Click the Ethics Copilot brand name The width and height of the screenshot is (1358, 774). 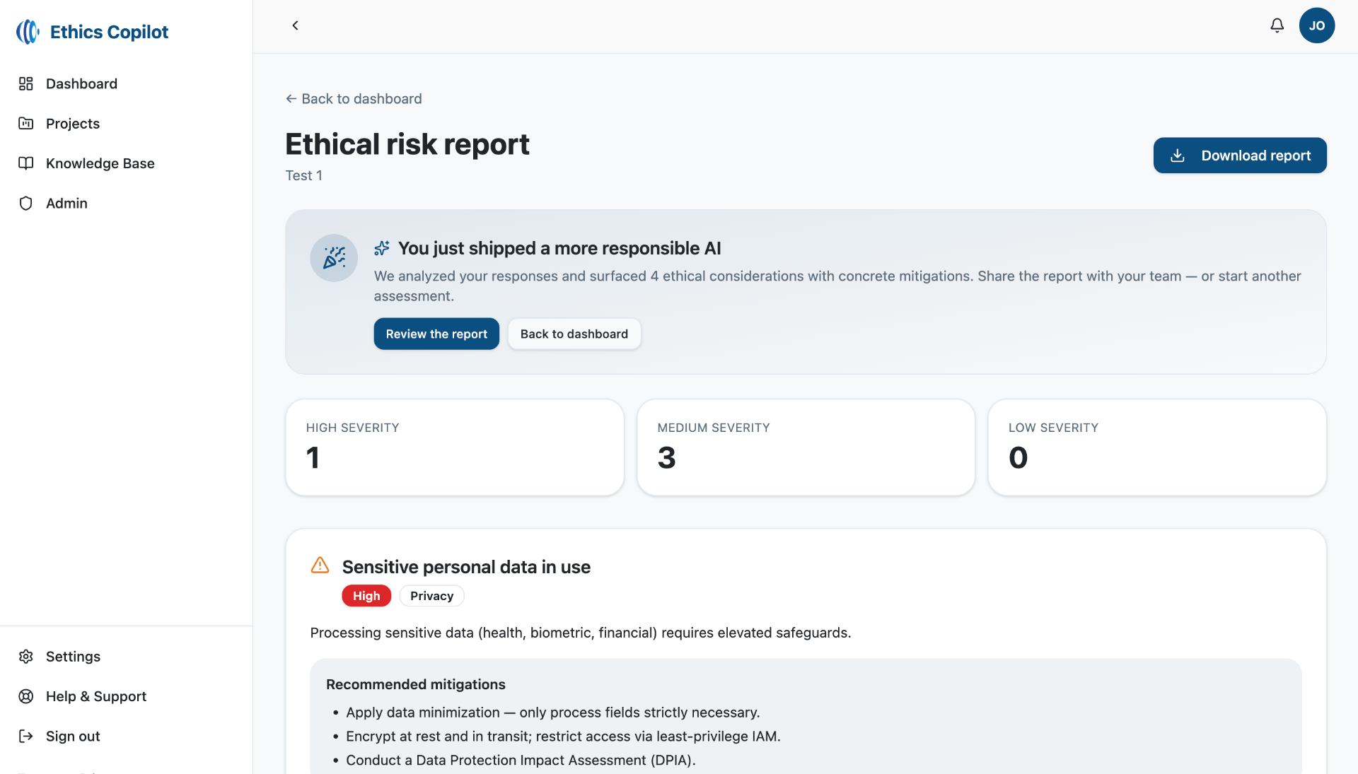point(109,32)
